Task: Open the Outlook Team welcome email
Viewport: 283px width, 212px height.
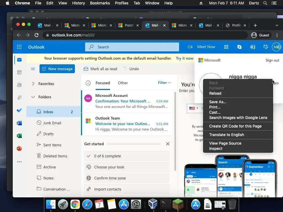Action: (x=127, y=124)
